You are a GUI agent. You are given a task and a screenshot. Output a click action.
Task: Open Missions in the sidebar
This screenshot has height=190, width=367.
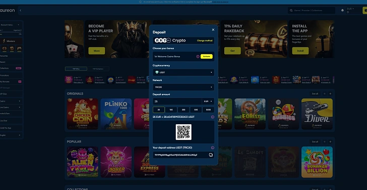click(11, 41)
